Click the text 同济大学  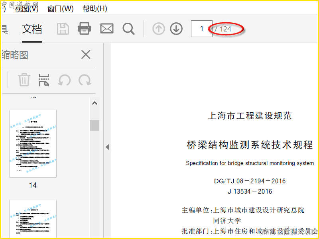(227, 221)
